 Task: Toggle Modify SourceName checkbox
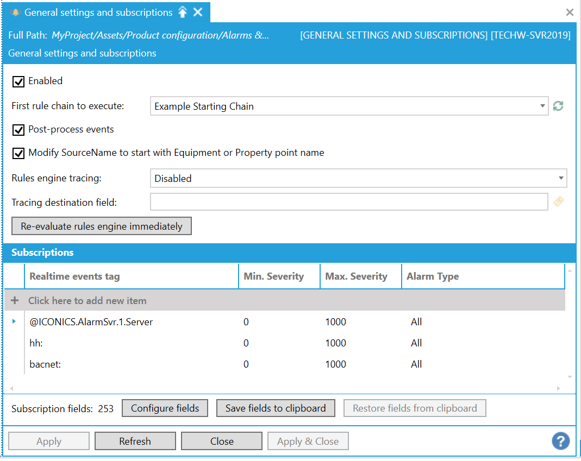(18, 153)
